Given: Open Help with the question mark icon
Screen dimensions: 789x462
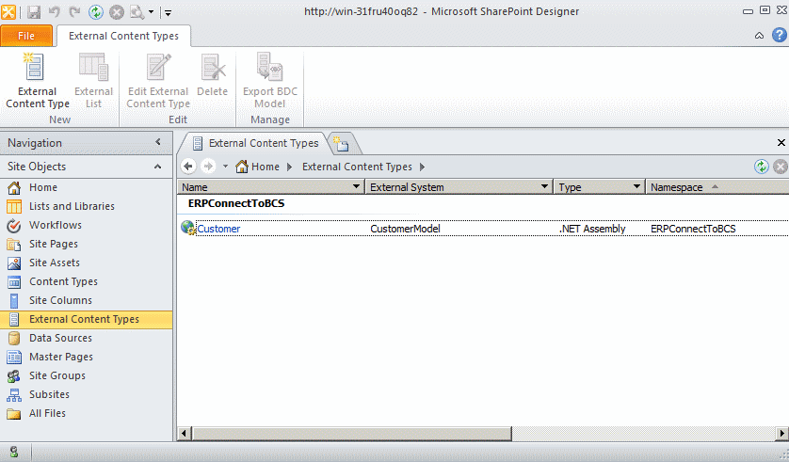Looking at the screenshot, I should [x=780, y=35].
